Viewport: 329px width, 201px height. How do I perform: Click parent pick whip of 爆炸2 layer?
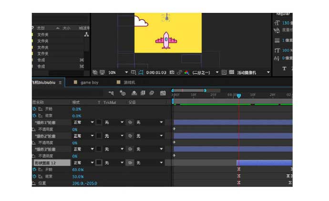click(130, 136)
